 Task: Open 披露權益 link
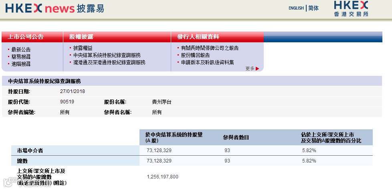pos(83,48)
